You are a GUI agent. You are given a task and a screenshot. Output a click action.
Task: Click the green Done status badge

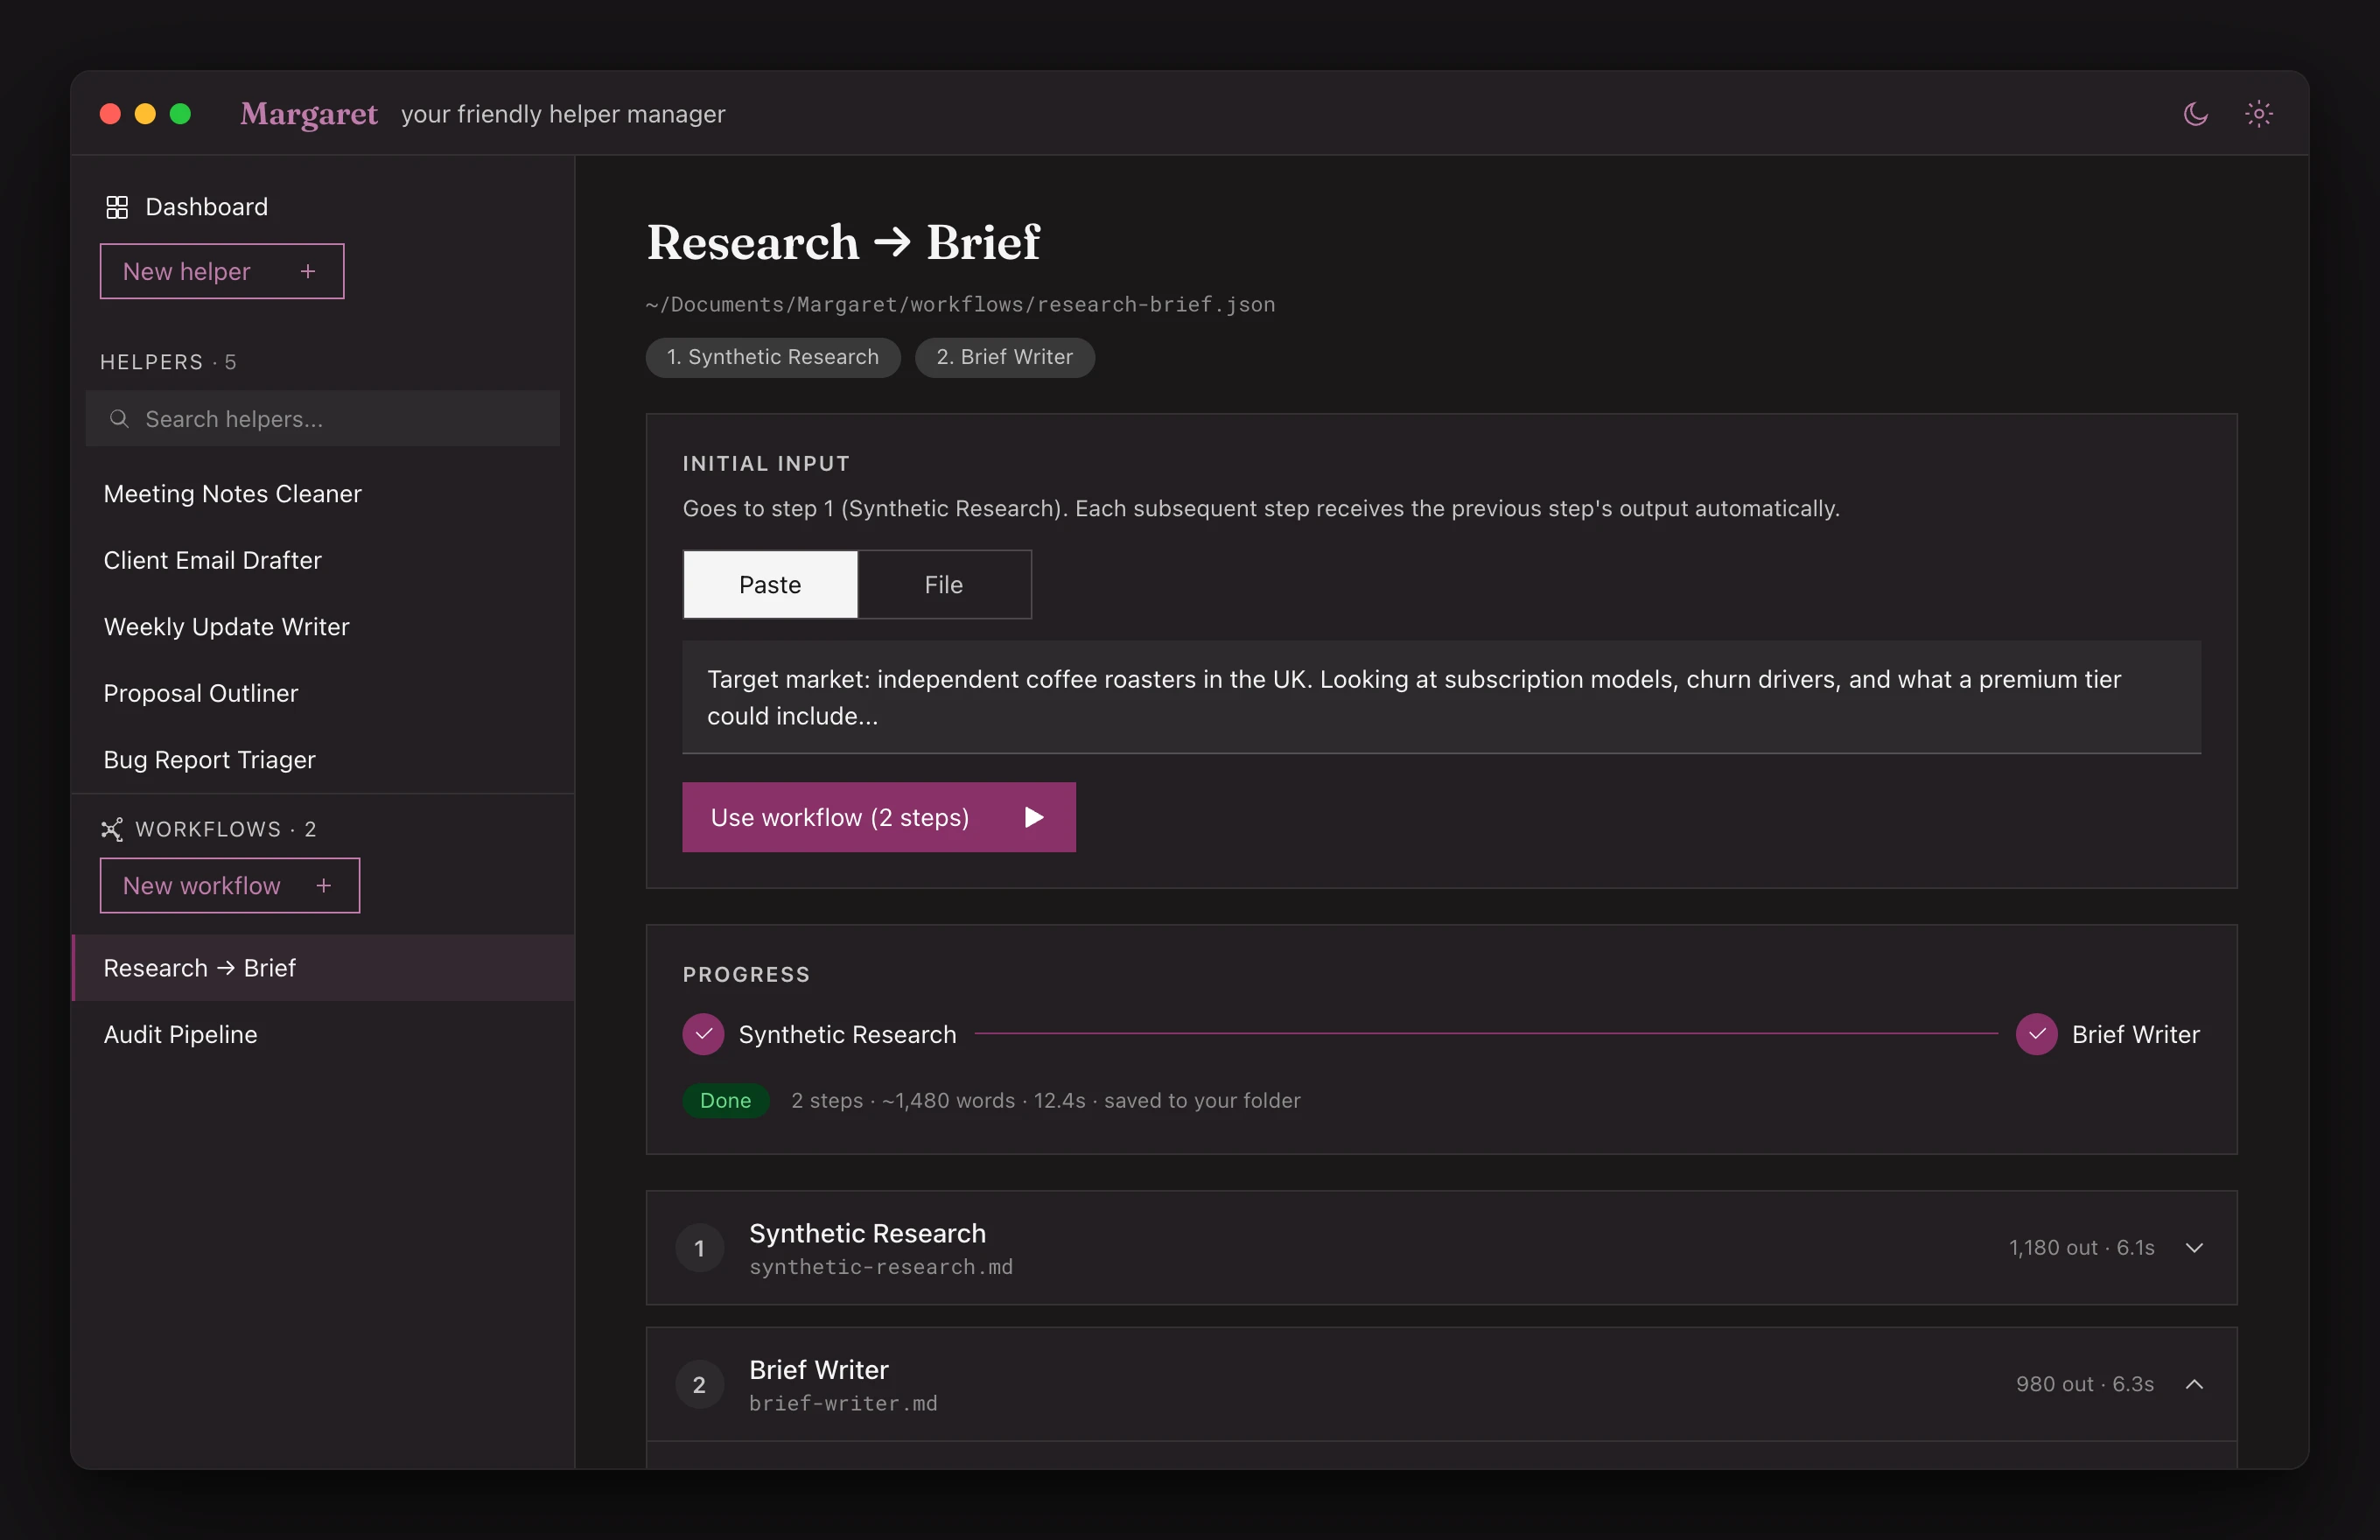(725, 1100)
